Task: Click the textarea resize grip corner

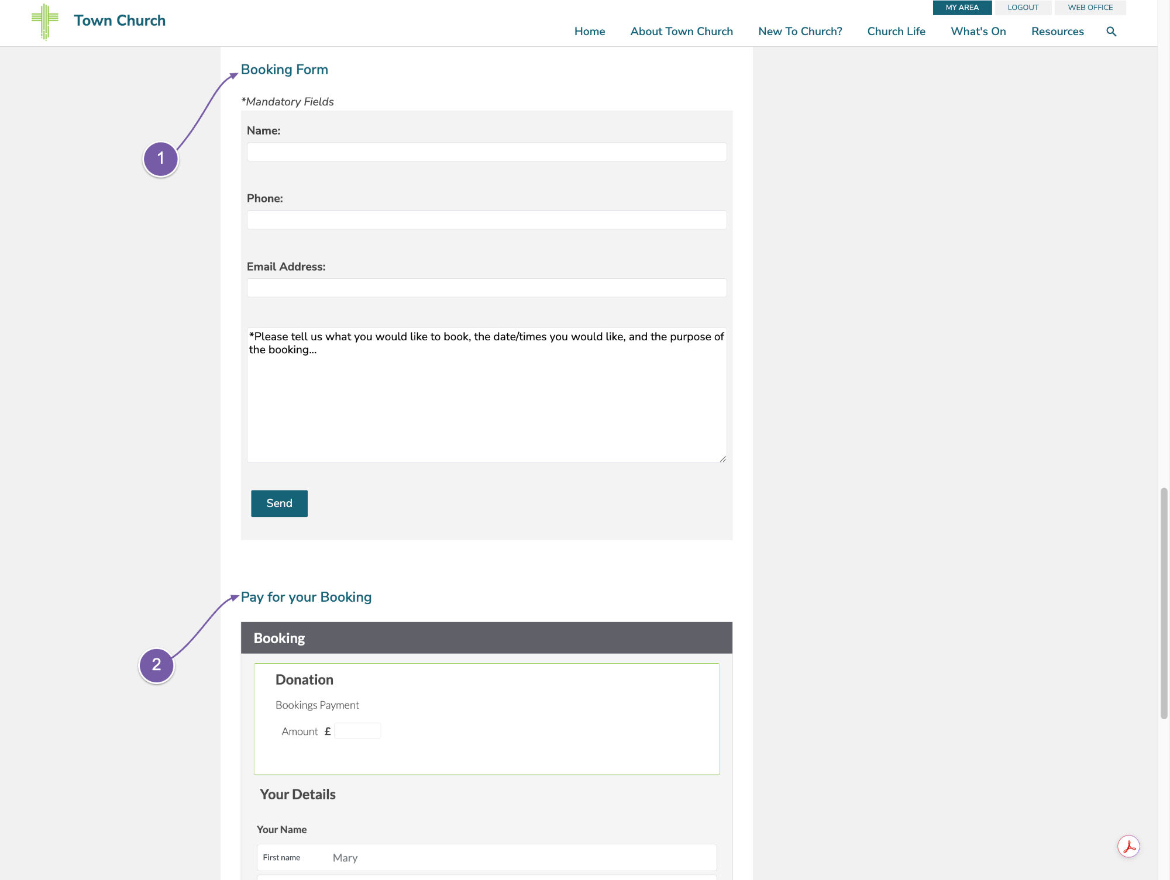Action: (723, 459)
